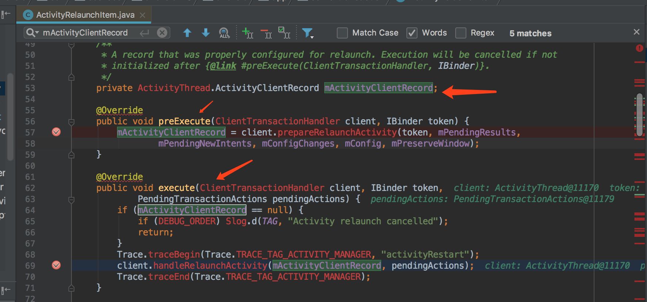Viewport: 647px width, 302px height.
Task: Collapse the Javadoc comment fold at line 52
Action: [71, 77]
